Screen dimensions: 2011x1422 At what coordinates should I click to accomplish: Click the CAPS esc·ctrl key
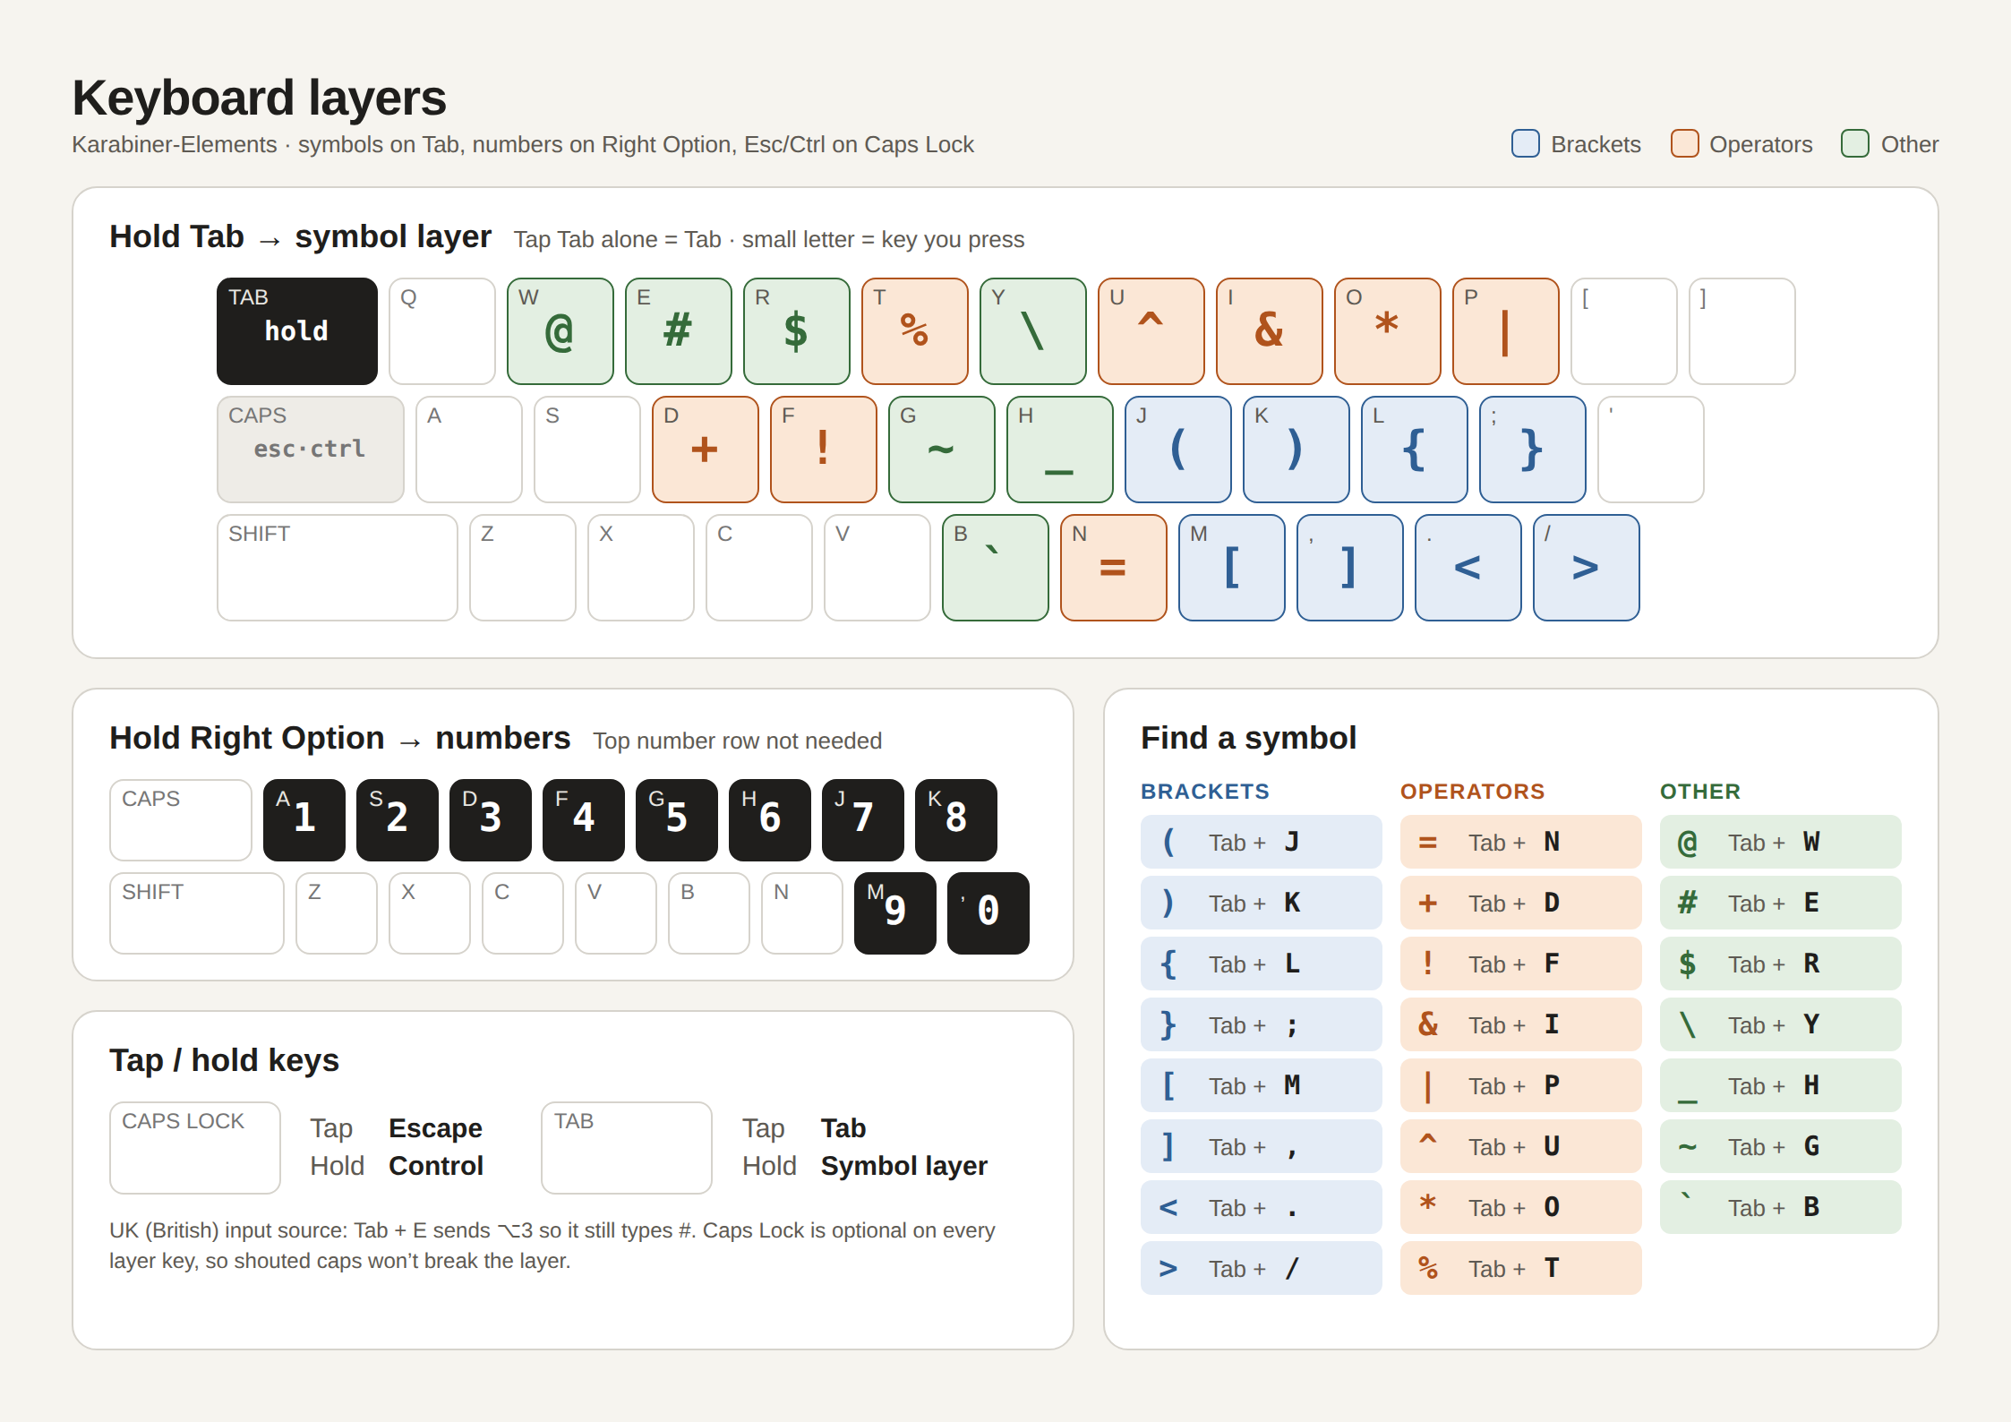pyautogui.click(x=310, y=449)
